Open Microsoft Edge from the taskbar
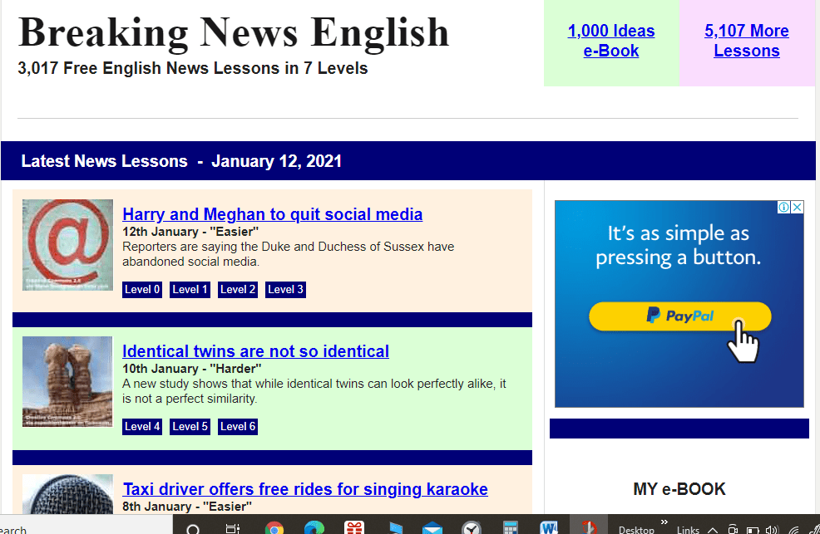820x534 pixels. click(314, 528)
